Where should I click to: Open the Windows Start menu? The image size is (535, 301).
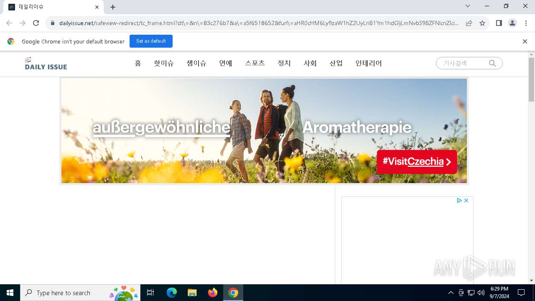[10, 293]
